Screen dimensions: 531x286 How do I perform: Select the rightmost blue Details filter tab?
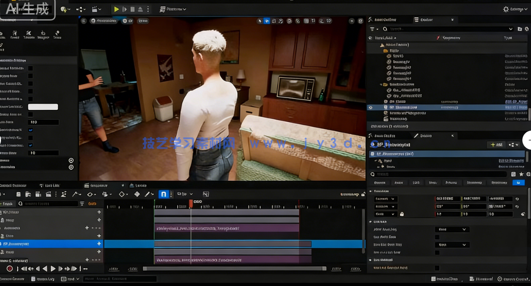[x=518, y=183]
